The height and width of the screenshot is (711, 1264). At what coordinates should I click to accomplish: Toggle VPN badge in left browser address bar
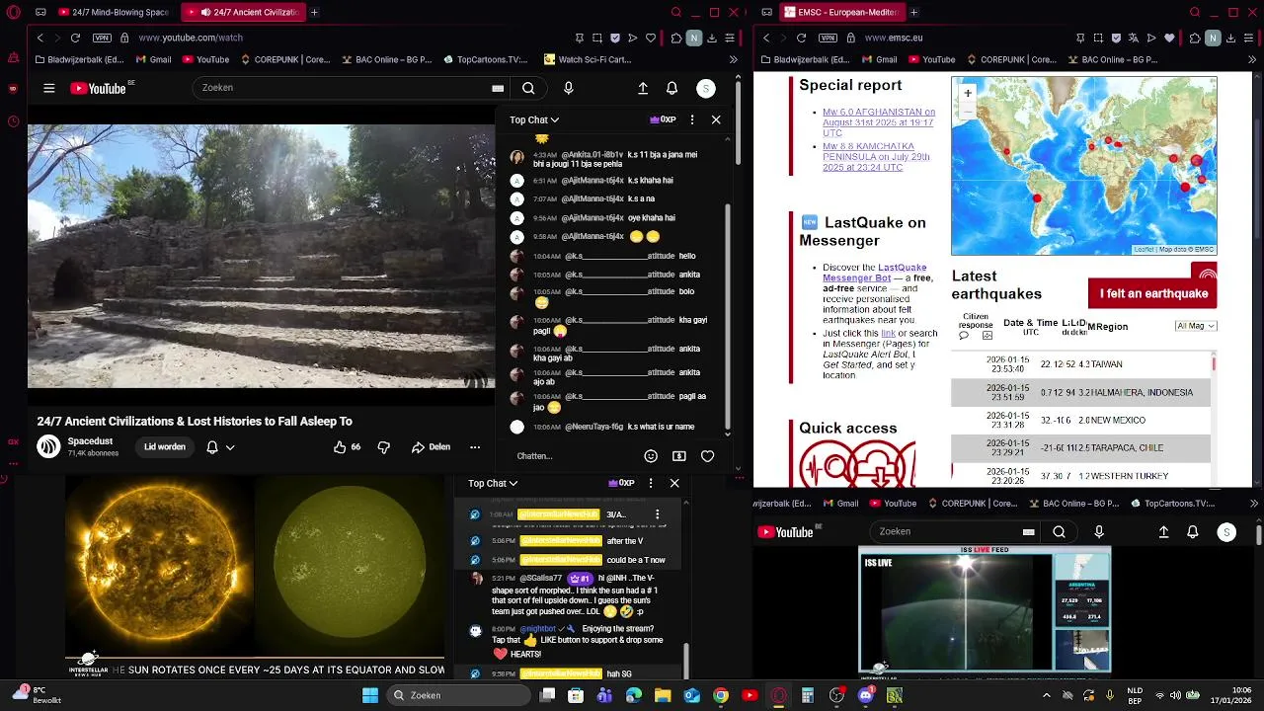coord(102,38)
